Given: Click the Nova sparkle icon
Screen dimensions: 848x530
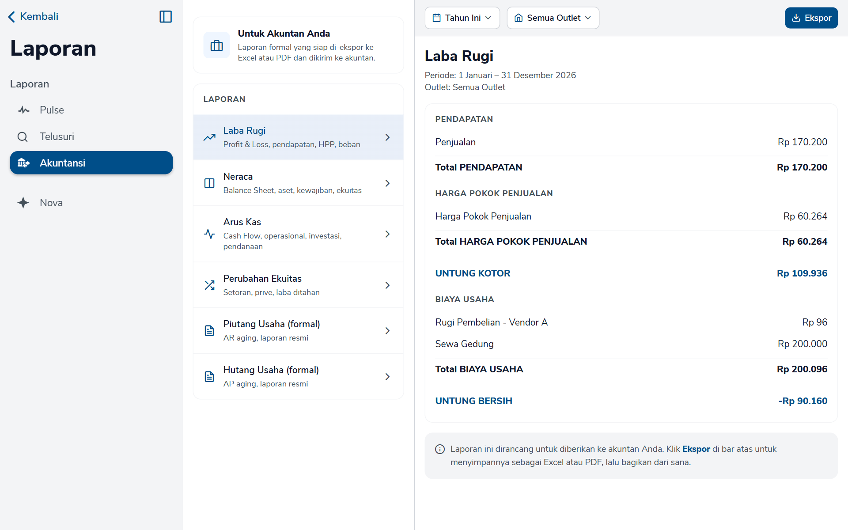Looking at the screenshot, I should coord(23,203).
